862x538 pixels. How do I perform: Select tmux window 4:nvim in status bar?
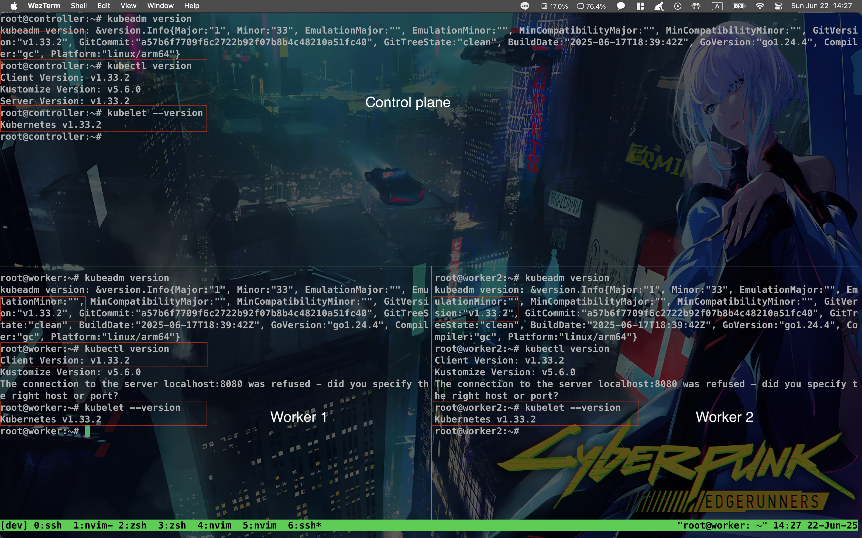(x=214, y=525)
